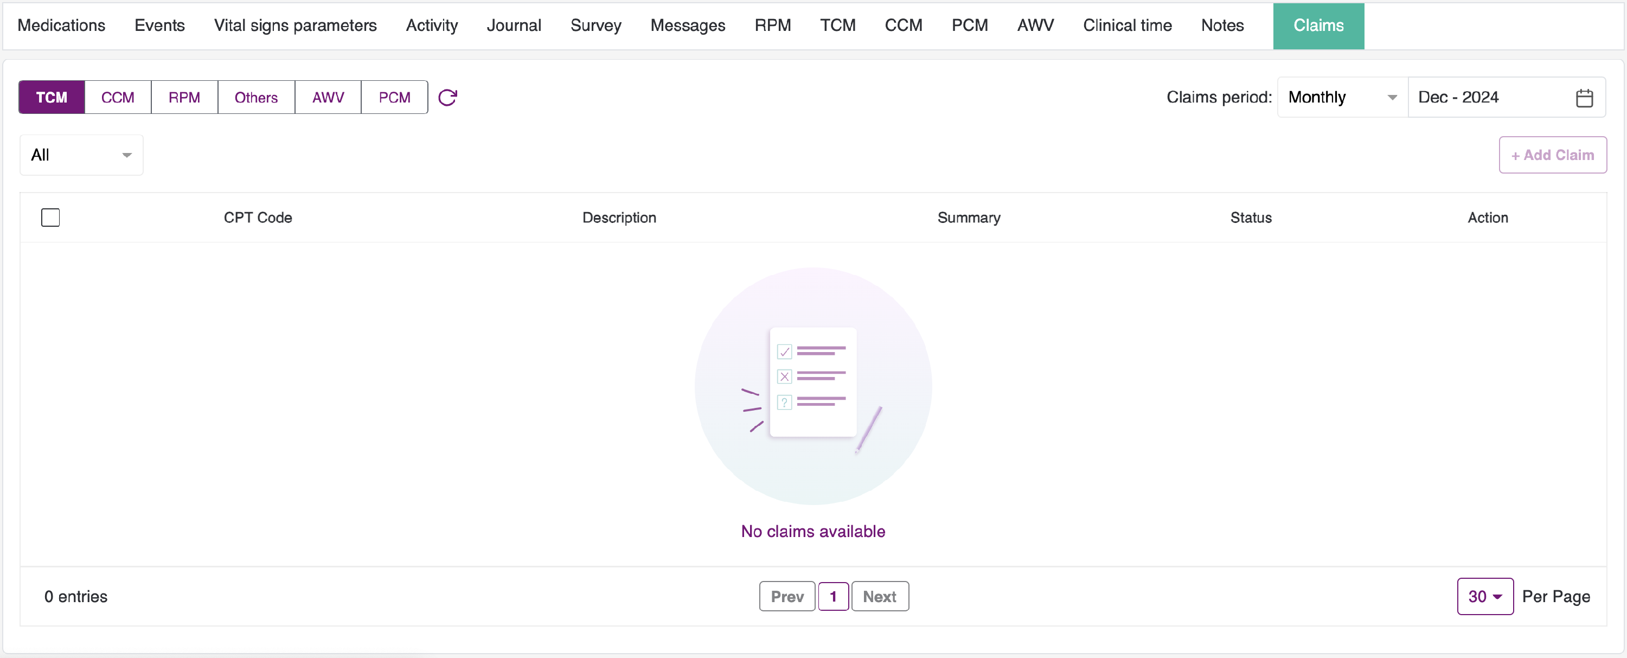This screenshot has width=1627, height=658.
Task: Switch to the Notes tab
Action: click(1221, 25)
